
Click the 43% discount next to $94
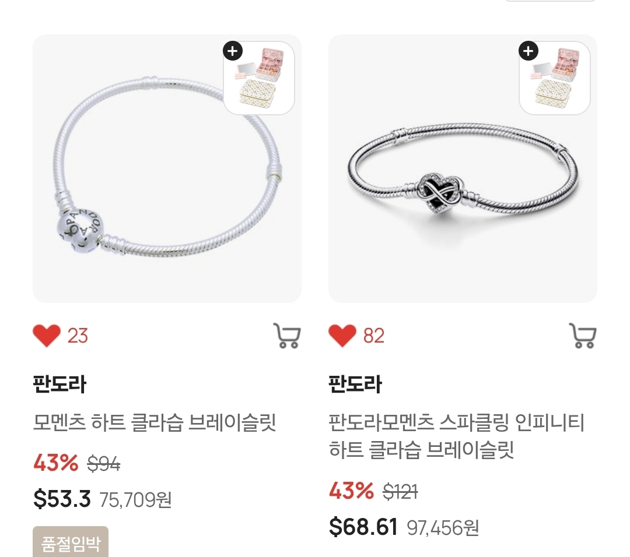pyautogui.click(x=56, y=463)
